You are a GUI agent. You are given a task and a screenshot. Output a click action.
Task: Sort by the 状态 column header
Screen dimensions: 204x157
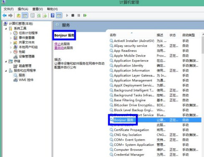pos(173,35)
